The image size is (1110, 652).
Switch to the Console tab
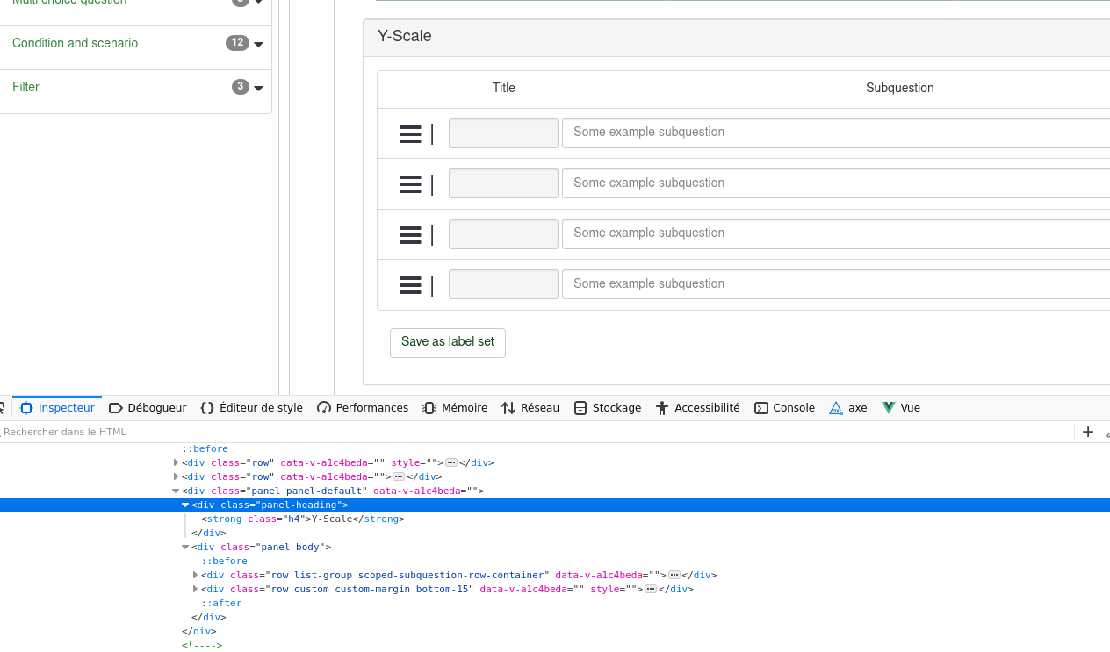784,408
